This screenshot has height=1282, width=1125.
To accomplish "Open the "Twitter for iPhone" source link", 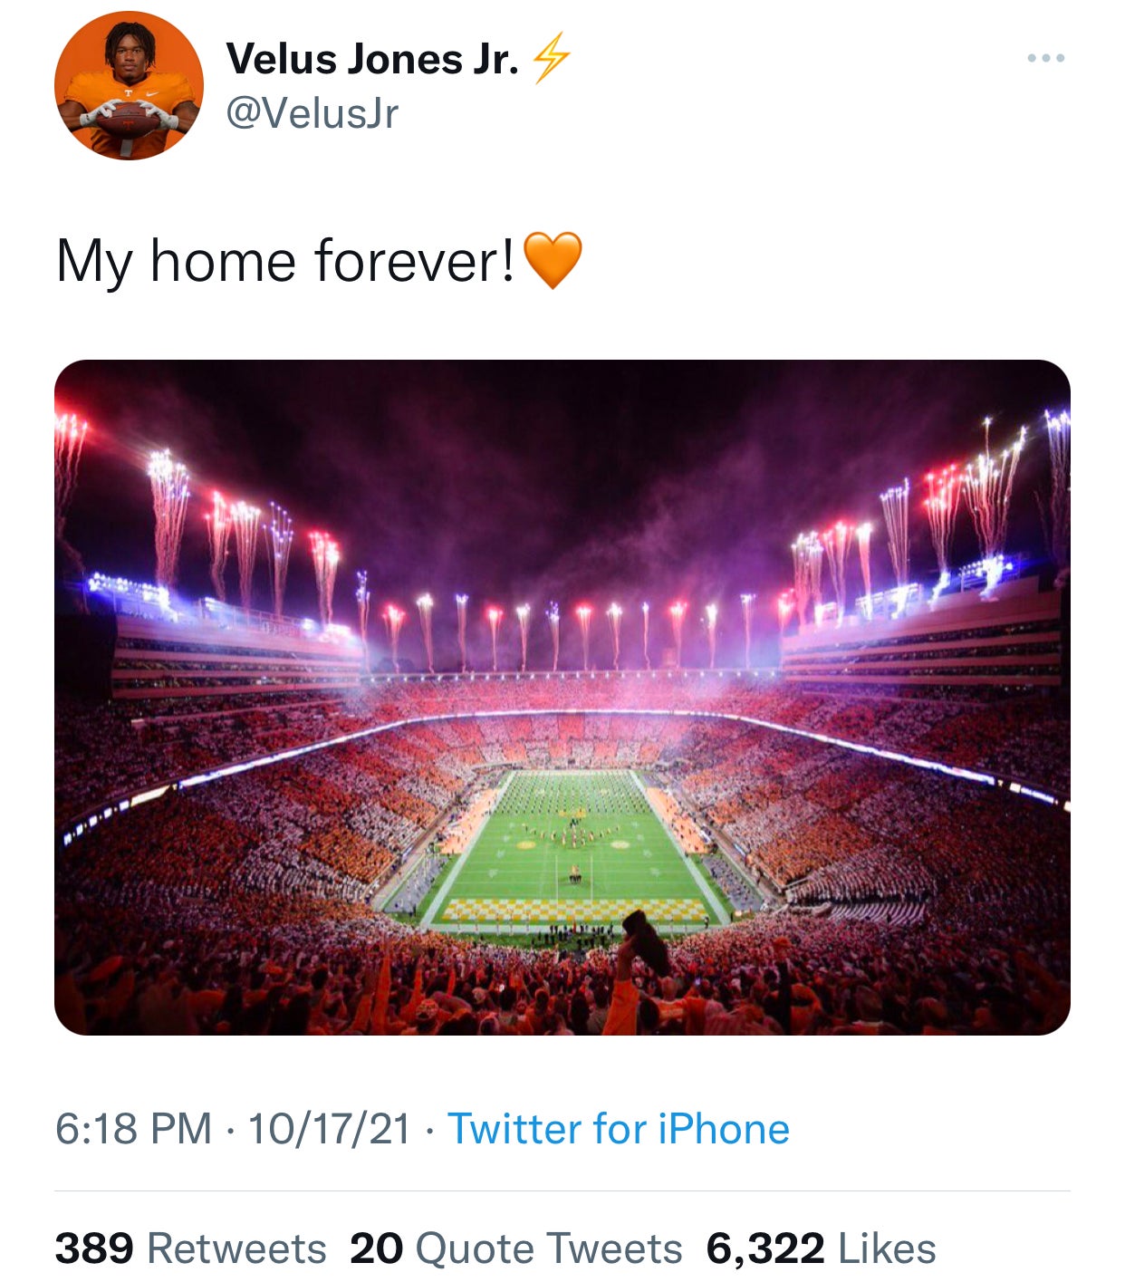I will (619, 1129).
